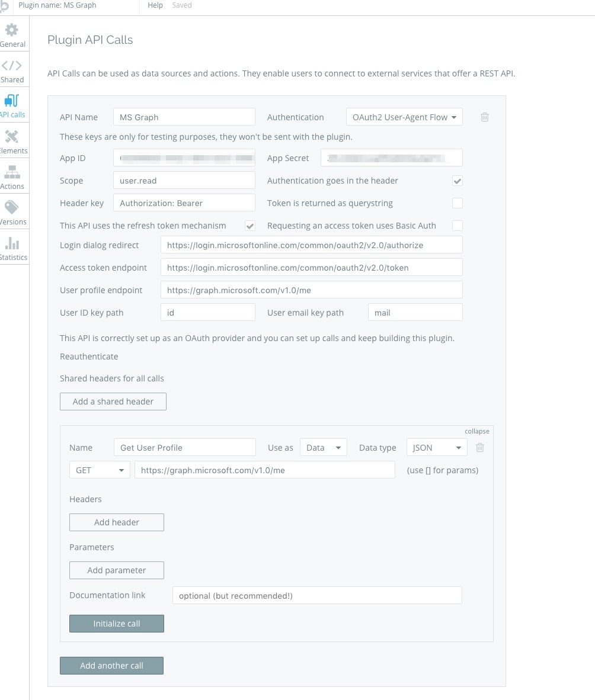
Task: Click the Access token endpoint field
Action: click(x=311, y=268)
